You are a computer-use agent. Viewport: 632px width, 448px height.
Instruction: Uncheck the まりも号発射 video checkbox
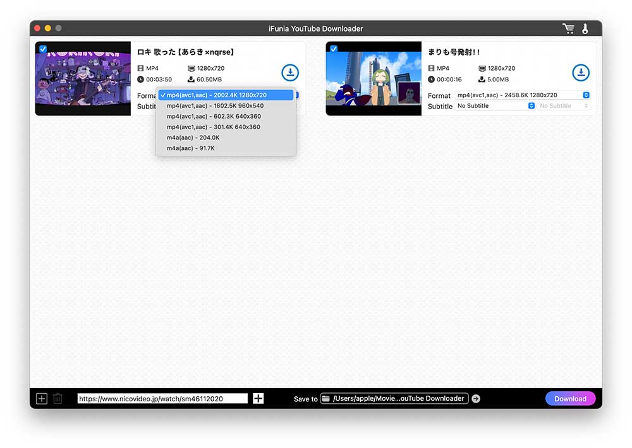coord(333,49)
